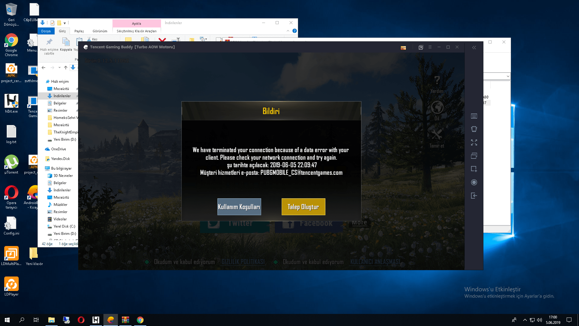
Task: Click the Kullanım Koşulları button
Action: [239, 207]
